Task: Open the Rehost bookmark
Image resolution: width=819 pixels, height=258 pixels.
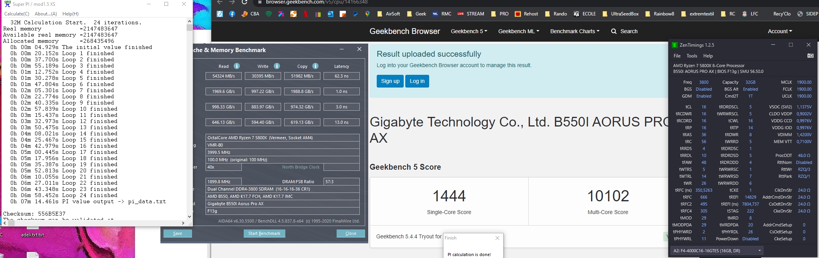Action: pos(527,14)
